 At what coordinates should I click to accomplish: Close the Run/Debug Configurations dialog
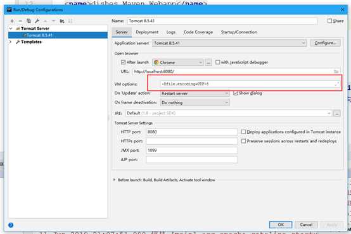(x=343, y=9)
